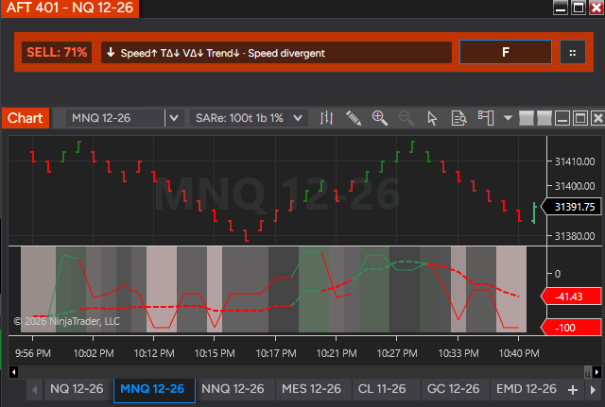605x407 pixels.
Task: Minimize the Chart panel
Action: (562, 118)
